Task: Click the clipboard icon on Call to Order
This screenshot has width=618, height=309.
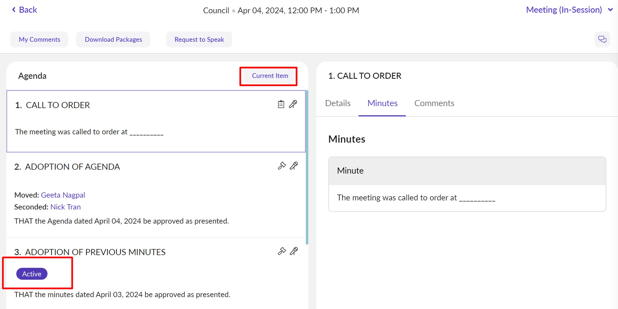Action: (281, 104)
